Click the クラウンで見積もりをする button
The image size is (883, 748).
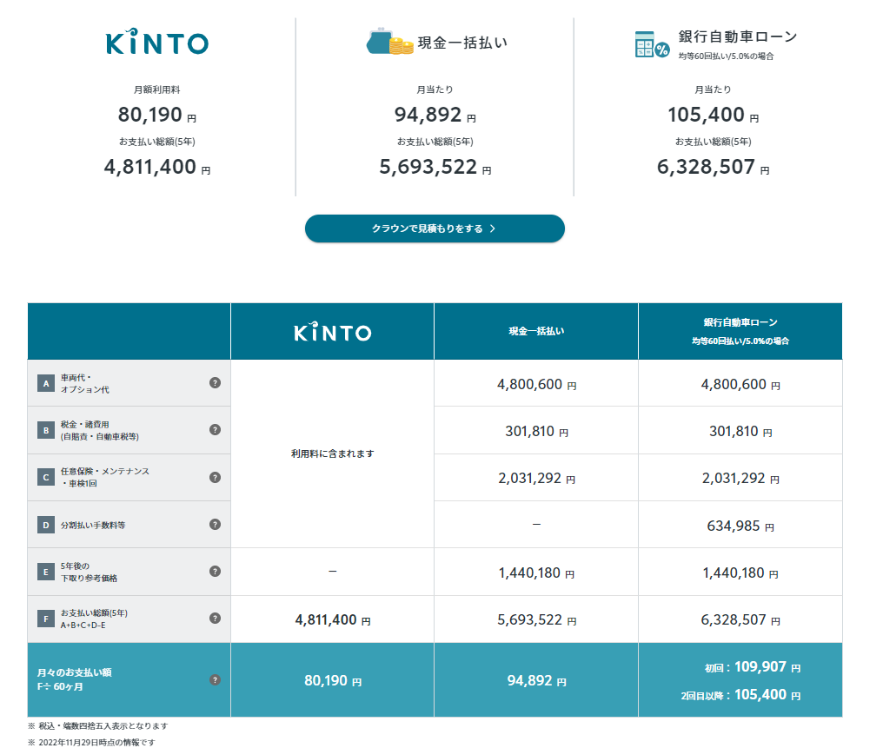click(x=435, y=228)
